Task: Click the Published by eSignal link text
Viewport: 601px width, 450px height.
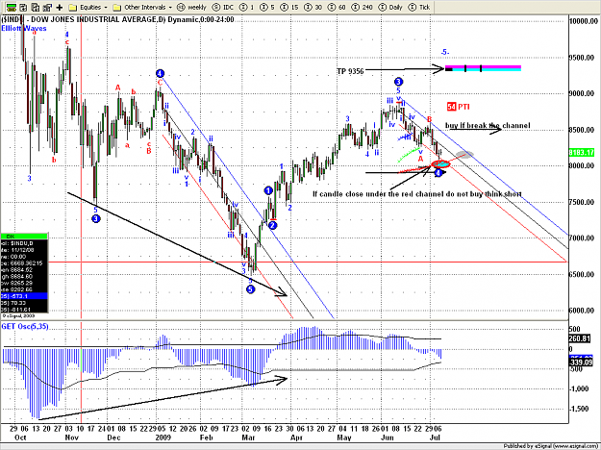Action: pos(551,446)
